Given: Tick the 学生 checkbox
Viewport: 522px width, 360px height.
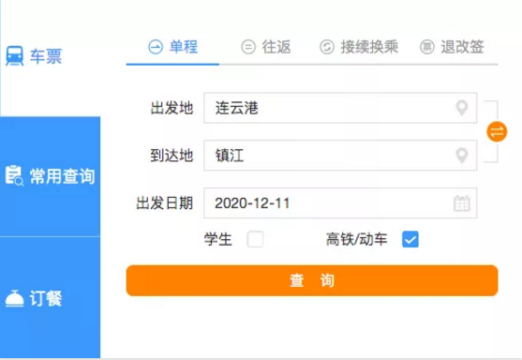Looking at the screenshot, I should [x=255, y=239].
